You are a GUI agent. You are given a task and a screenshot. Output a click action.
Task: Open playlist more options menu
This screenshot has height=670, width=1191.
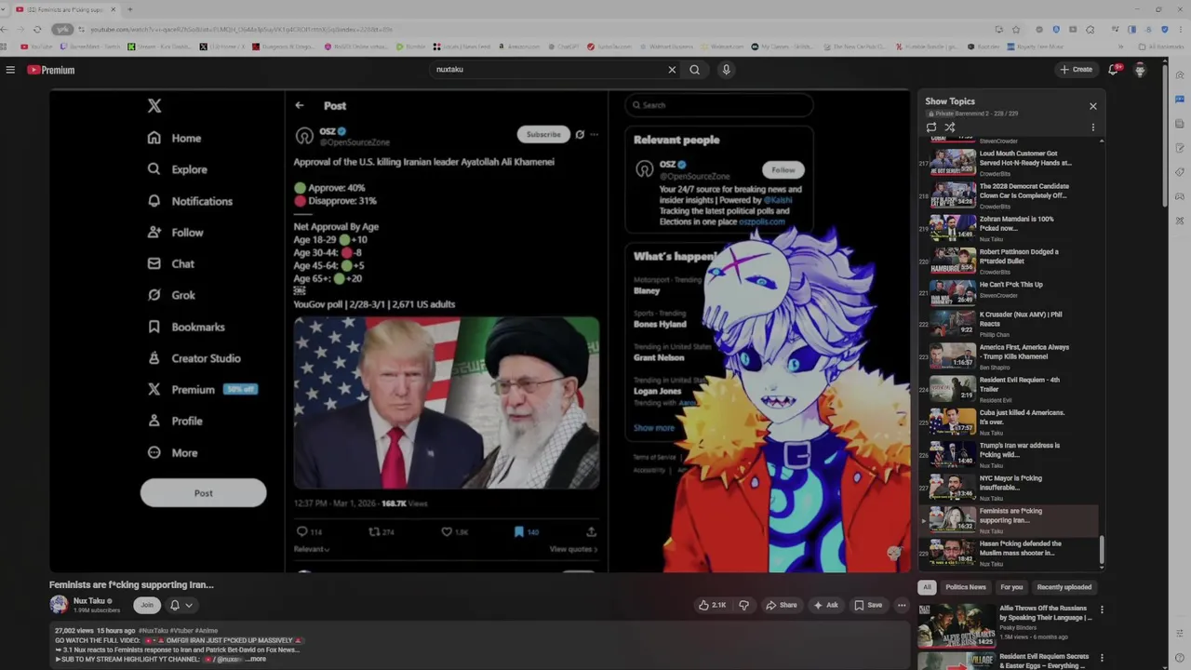click(x=1093, y=127)
